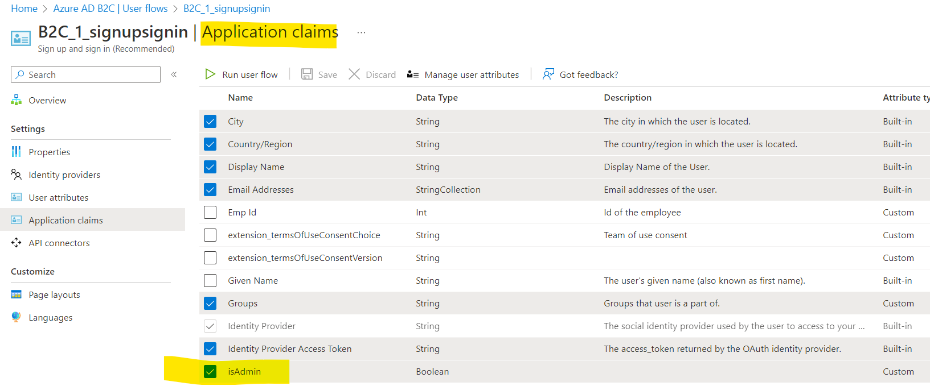
Task: Open Page layouts under Customize
Action: 54,294
